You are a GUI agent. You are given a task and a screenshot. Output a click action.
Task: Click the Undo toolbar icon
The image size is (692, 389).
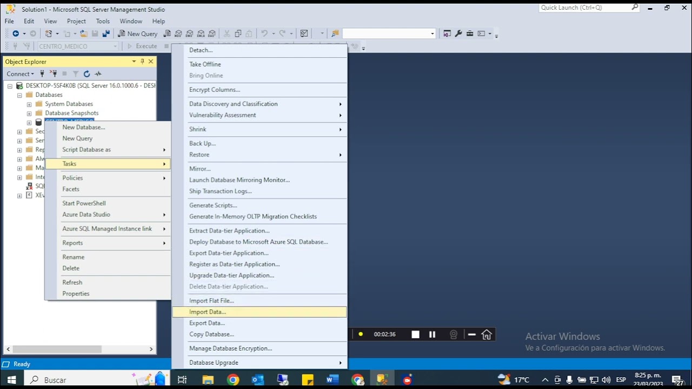click(x=264, y=33)
